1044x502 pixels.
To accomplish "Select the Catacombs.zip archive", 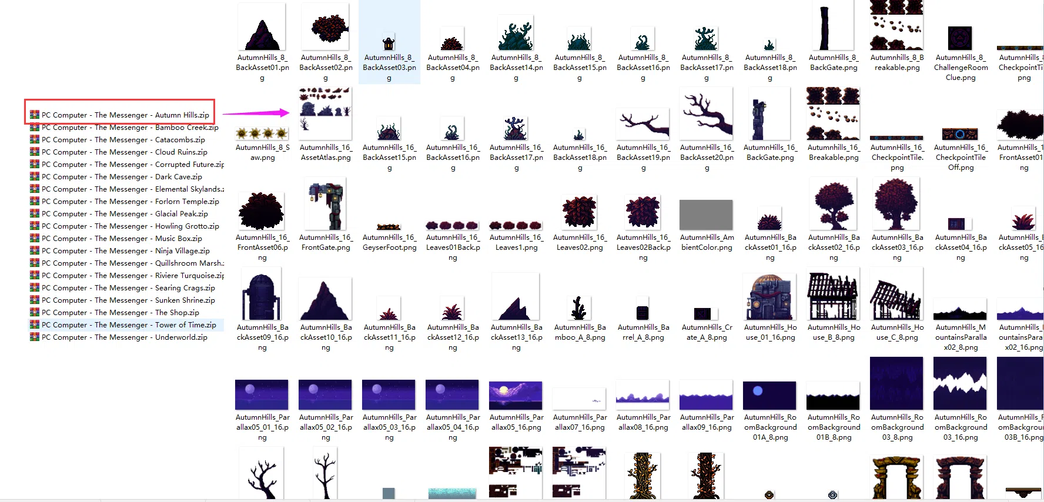I will (x=118, y=140).
